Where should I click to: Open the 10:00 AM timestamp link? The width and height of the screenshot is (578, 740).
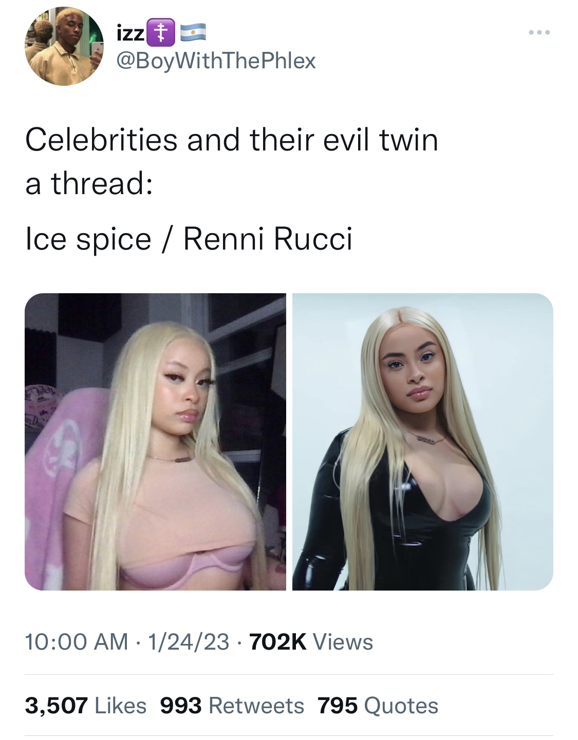tap(77, 642)
